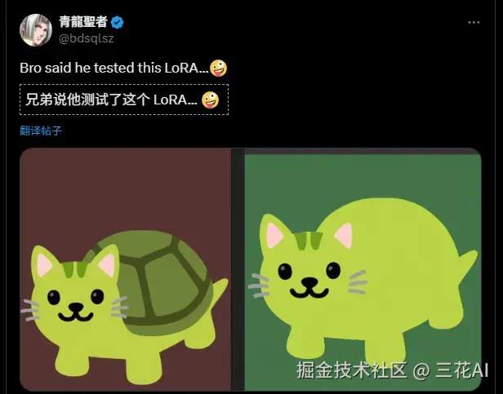This screenshot has height=394, width=503.
Task: Click the display name 青龍聖者
Action: click(x=83, y=22)
